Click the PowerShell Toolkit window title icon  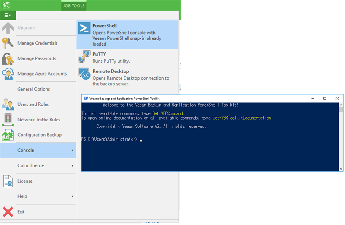tap(86, 99)
